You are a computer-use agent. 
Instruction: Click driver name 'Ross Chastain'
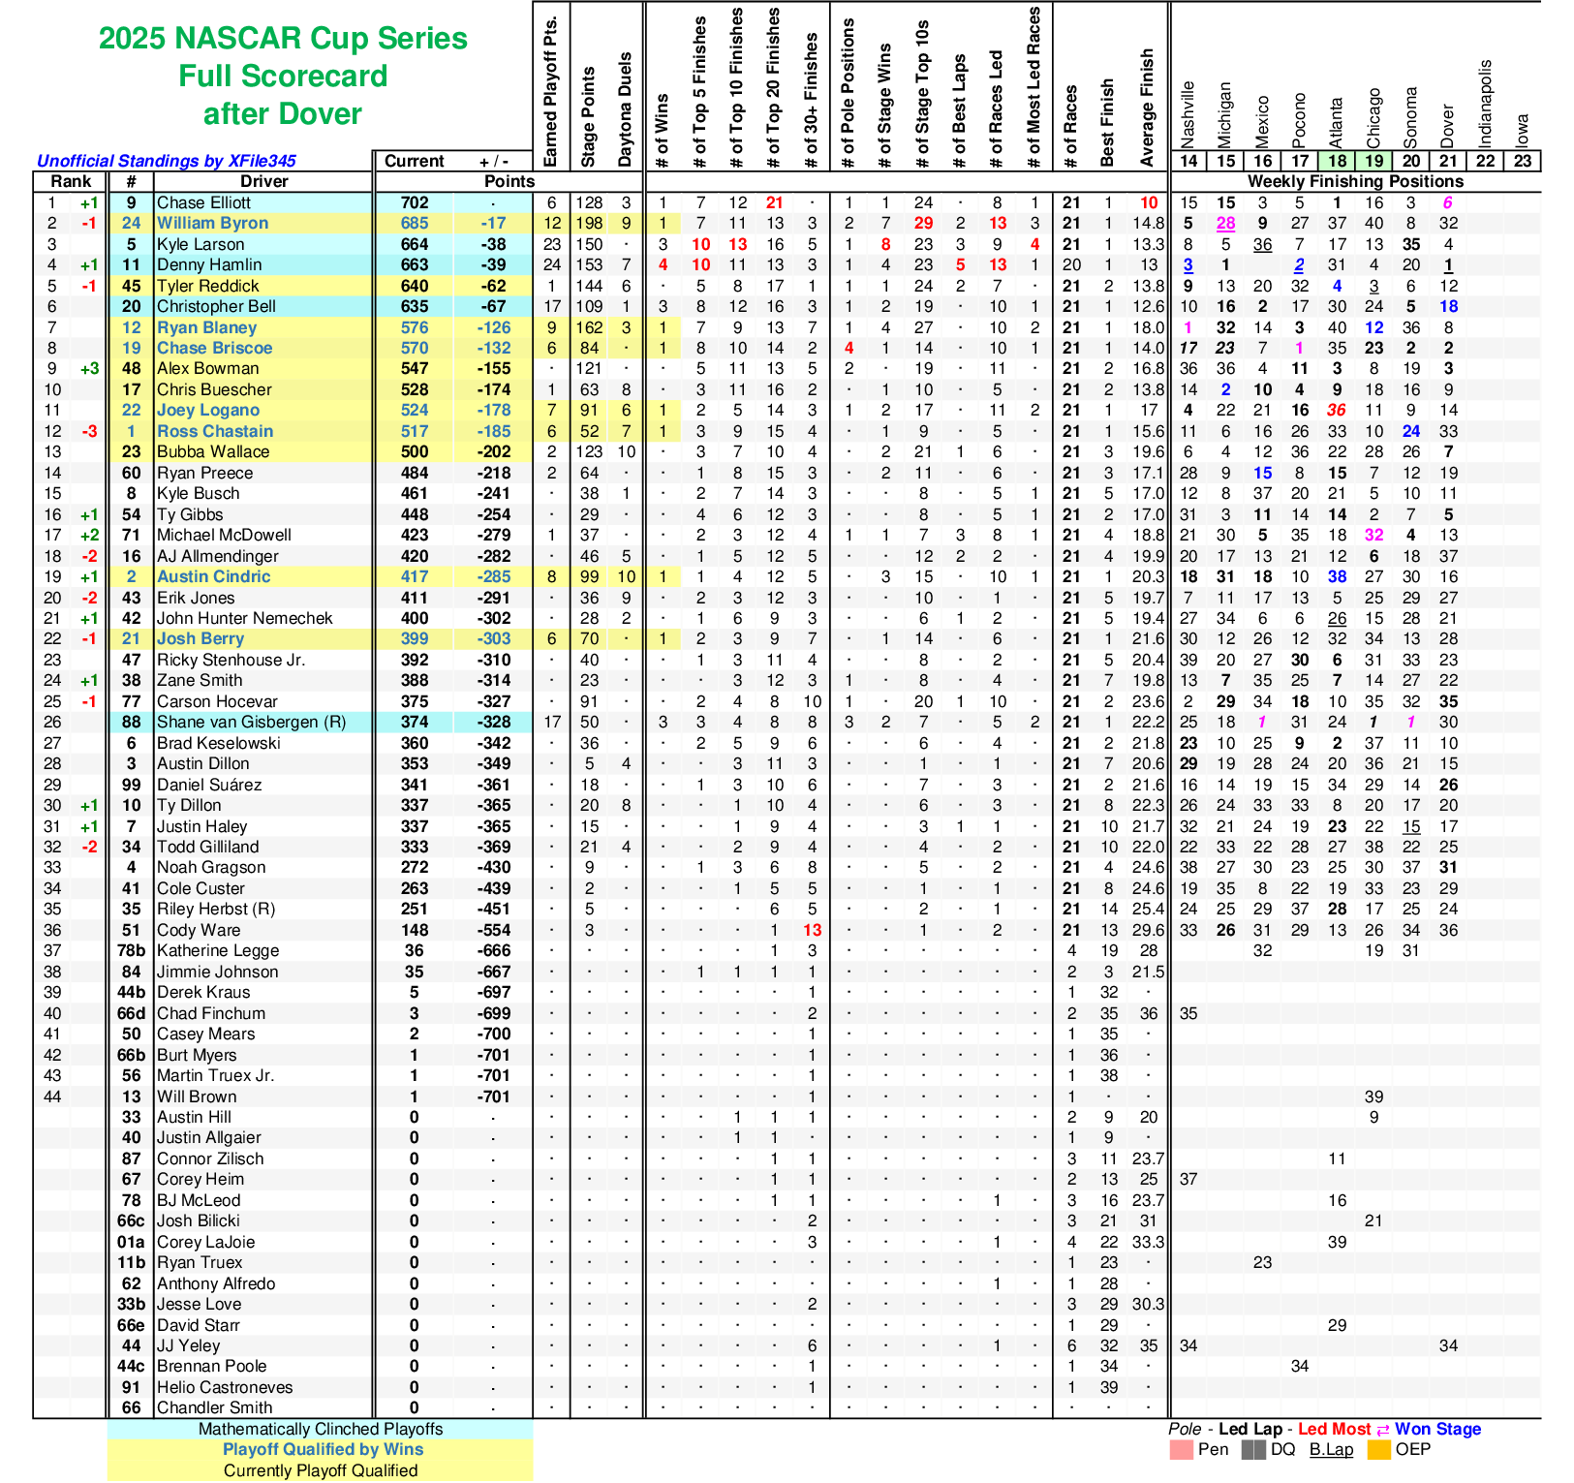point(215,431)
